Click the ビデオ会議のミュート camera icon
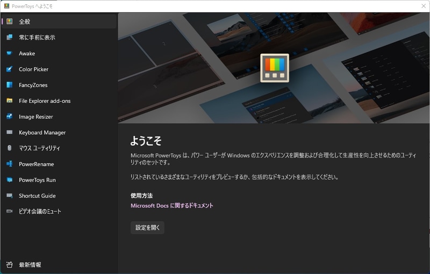The width and height of the screenshot is (430, 274). (10, 211)
